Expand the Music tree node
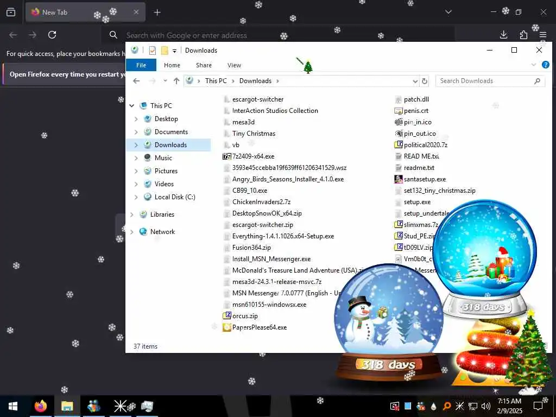This screenshot has width=556, height=417. point(136,158)
